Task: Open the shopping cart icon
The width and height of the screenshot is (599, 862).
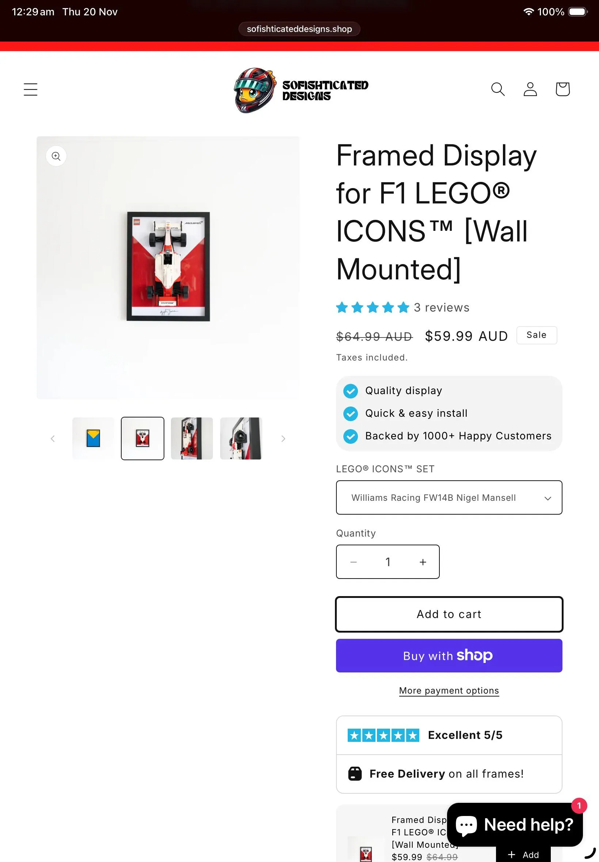Action: [562, 89]
